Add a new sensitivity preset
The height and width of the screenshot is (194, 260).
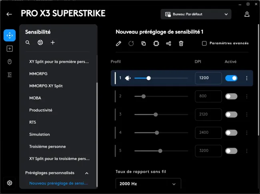coord(53,43)
